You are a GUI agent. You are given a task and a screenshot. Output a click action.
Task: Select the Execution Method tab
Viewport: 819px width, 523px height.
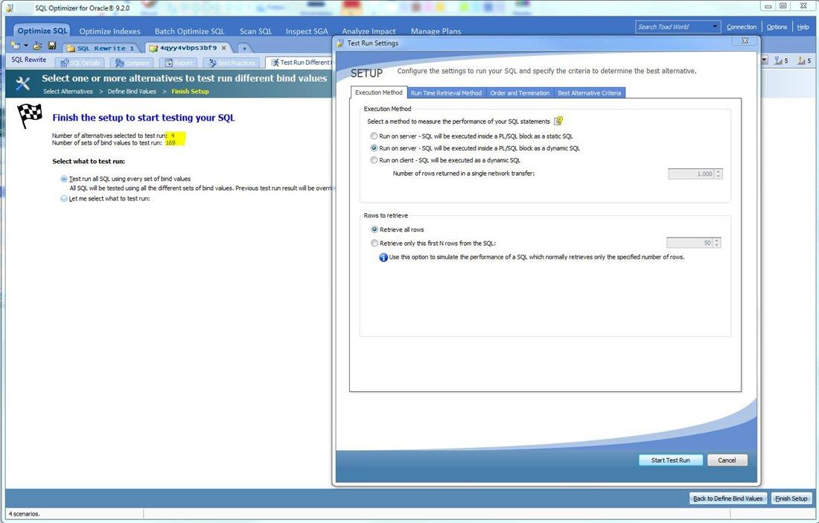379,92
